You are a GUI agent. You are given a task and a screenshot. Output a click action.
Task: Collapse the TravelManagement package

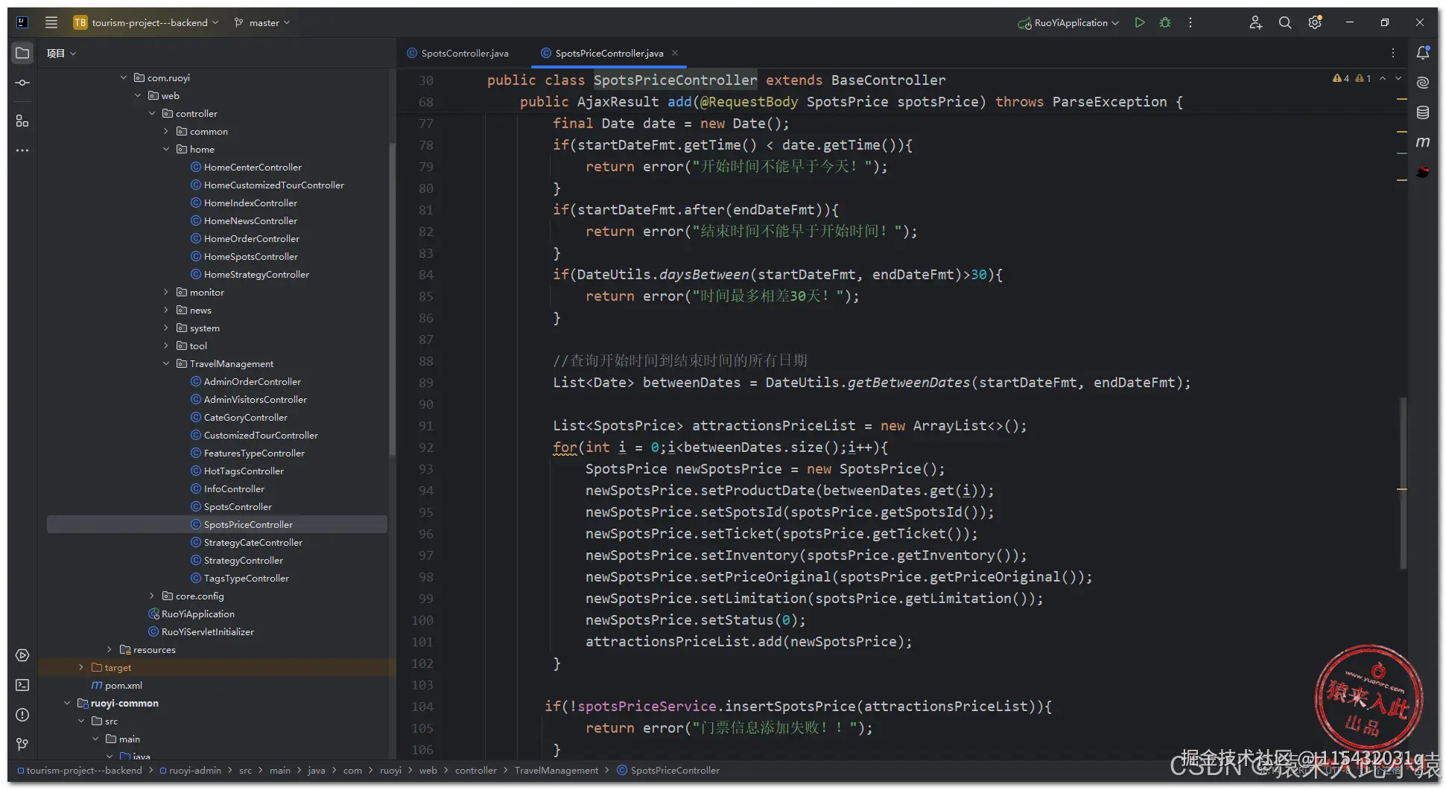click(x=166, y=363)
